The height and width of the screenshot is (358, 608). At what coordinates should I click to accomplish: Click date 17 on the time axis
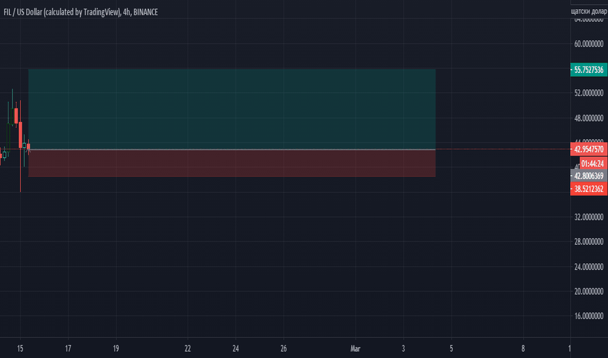68,349
